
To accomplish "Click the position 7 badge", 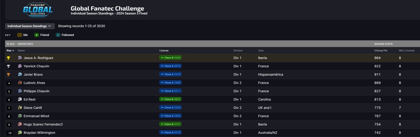I will pyautogui.click(x=9, y=108).
